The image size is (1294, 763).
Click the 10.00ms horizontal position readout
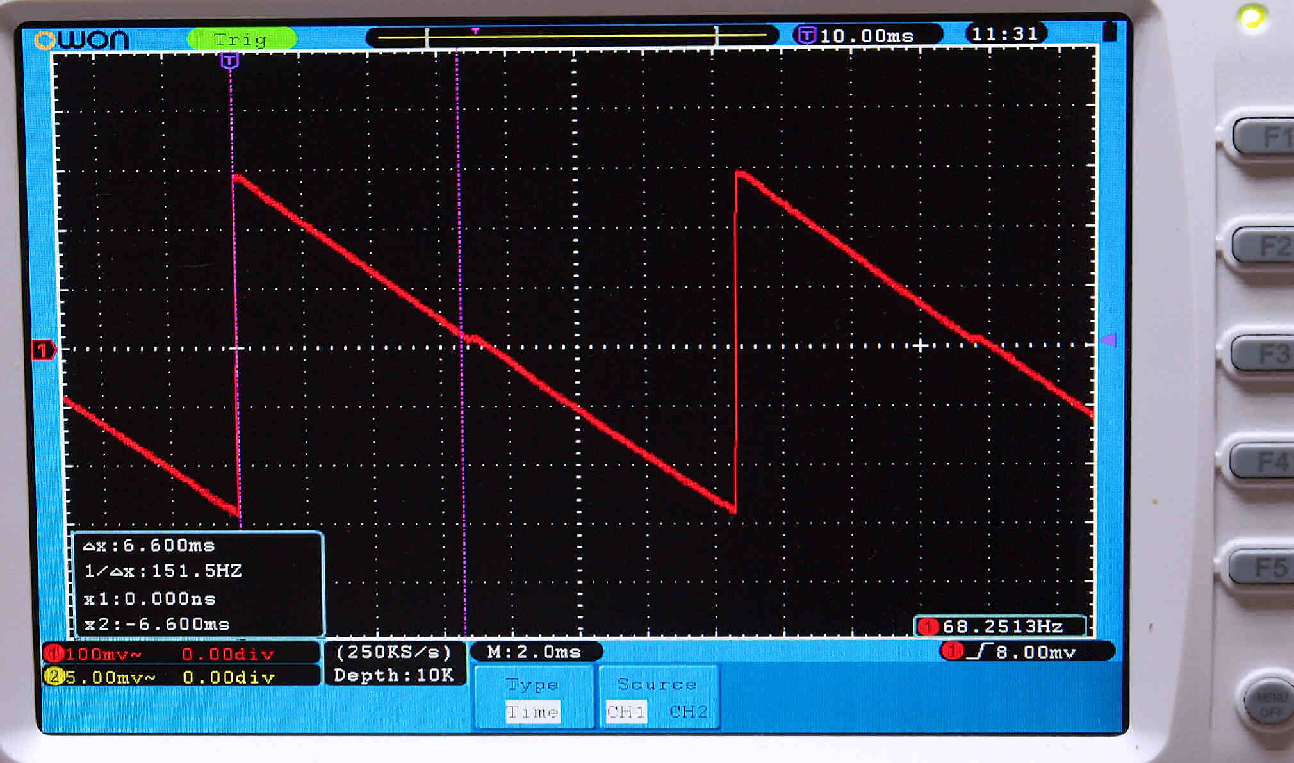click(x=866, y=36)
